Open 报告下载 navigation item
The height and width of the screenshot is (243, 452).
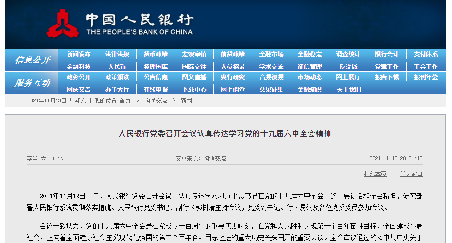point(387,77)
